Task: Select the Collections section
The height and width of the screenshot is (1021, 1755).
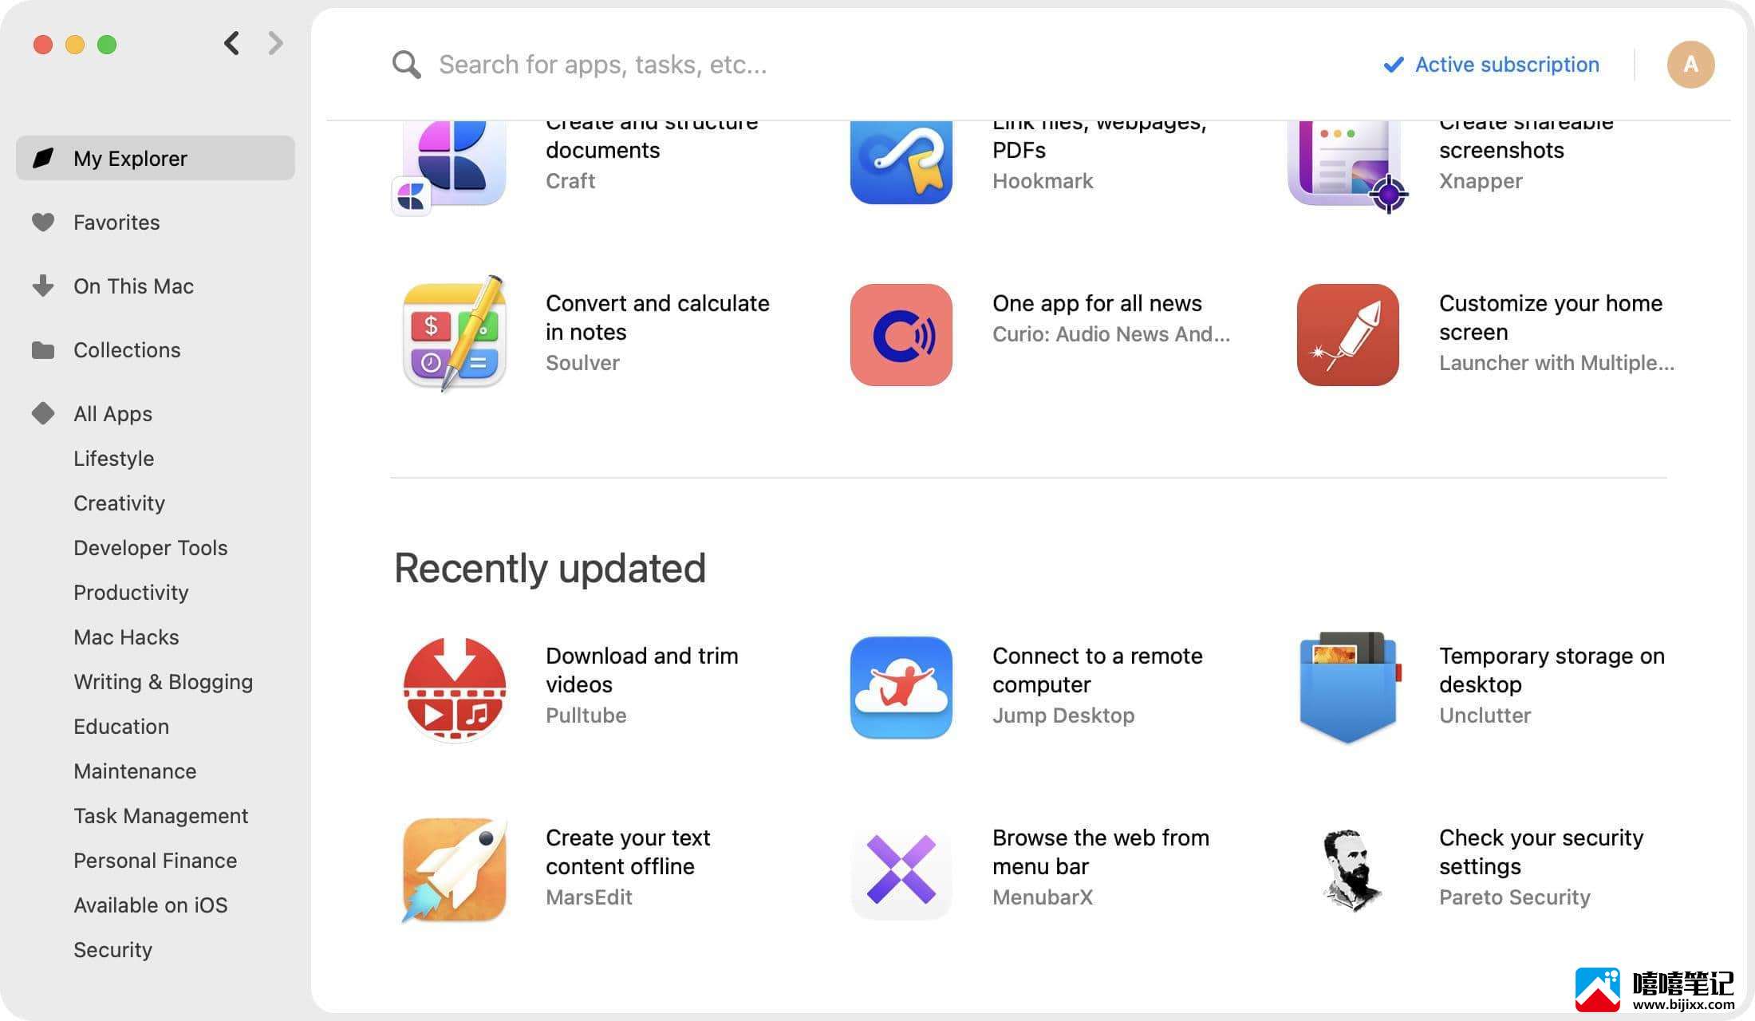Action: [x=126, y=350]
